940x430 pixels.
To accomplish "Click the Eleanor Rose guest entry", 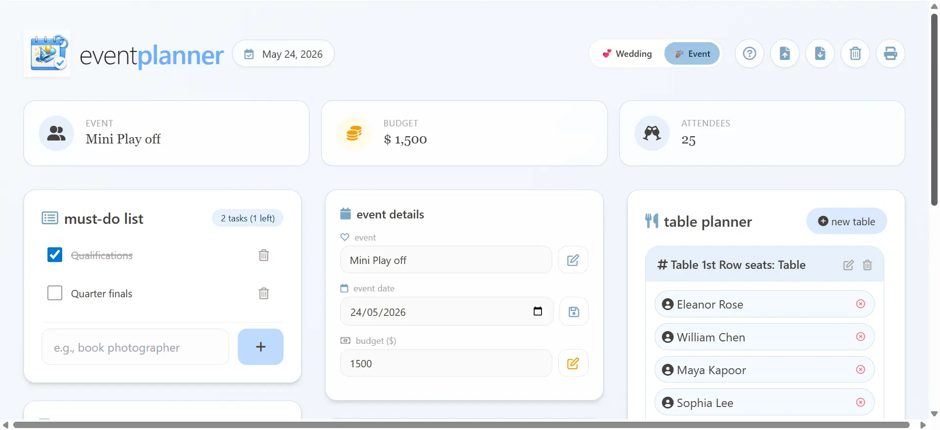I will tap(764, 304).
